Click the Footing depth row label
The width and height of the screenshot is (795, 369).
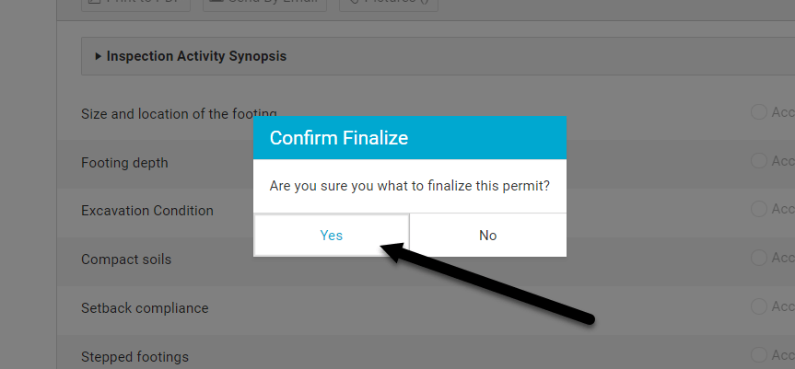[x=124, y=163]
